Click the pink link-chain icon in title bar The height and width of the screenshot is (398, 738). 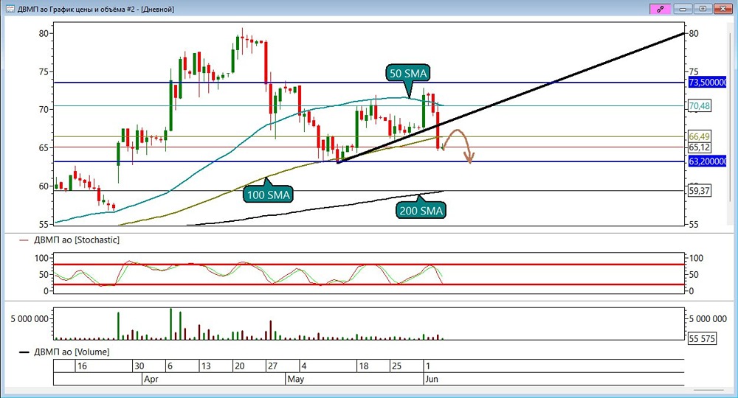pyautogui.click(x=660, y=8)
